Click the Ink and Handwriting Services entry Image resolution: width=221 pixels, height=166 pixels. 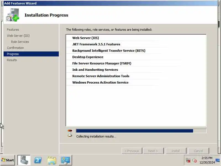(95, 70)
